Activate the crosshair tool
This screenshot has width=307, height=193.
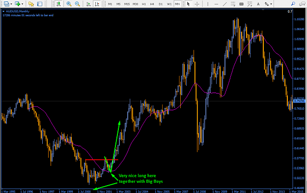(x=197, y=4)
